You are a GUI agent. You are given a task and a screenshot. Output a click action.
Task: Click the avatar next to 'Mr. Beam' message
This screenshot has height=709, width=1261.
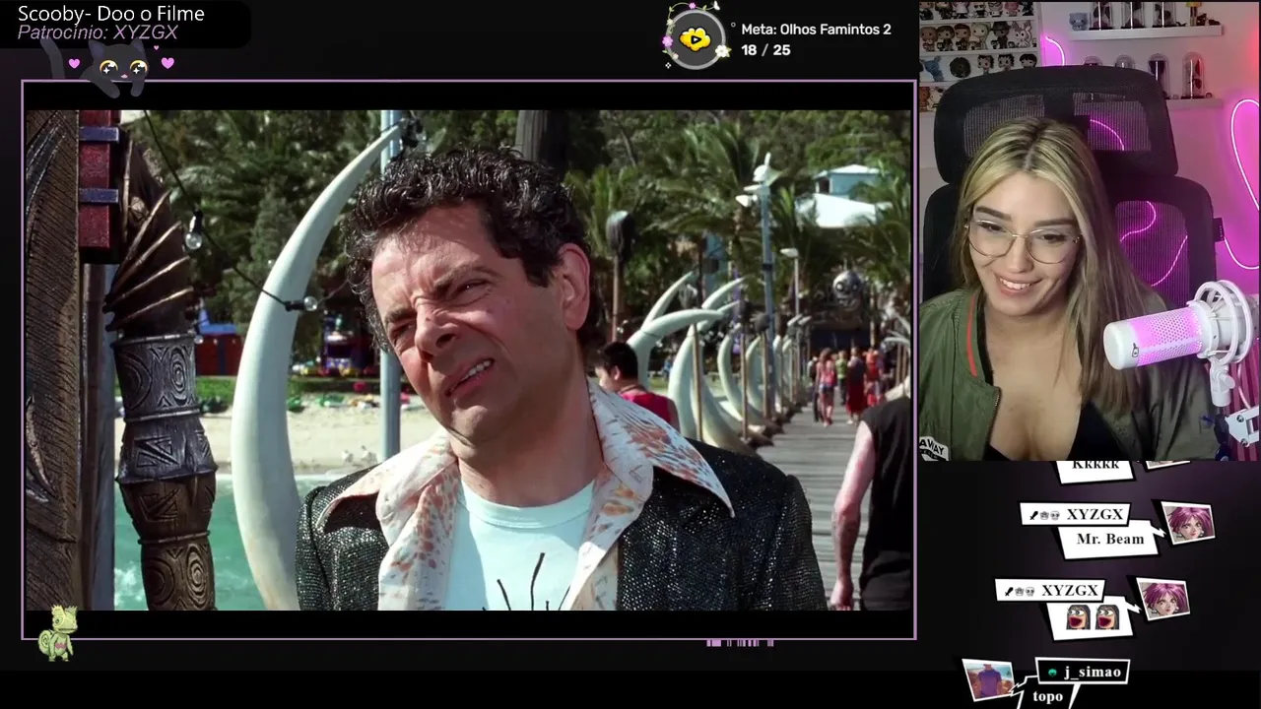(1188, 523)
